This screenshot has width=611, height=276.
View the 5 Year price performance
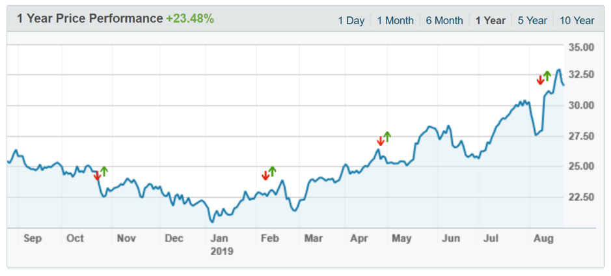tap(532, 20)
